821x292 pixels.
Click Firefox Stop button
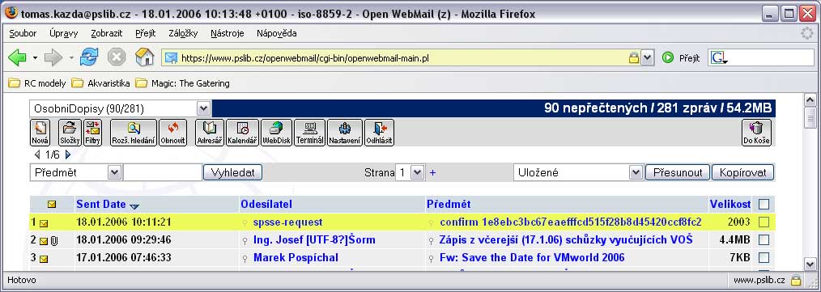pyautogui.click(x=117, y=57)
